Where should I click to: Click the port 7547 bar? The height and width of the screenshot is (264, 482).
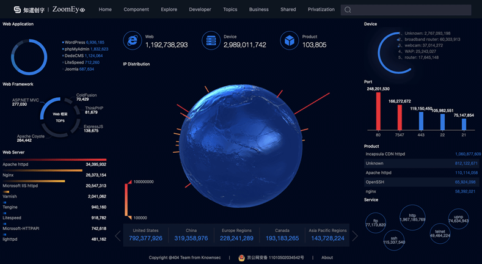click(x=400, y=117)
